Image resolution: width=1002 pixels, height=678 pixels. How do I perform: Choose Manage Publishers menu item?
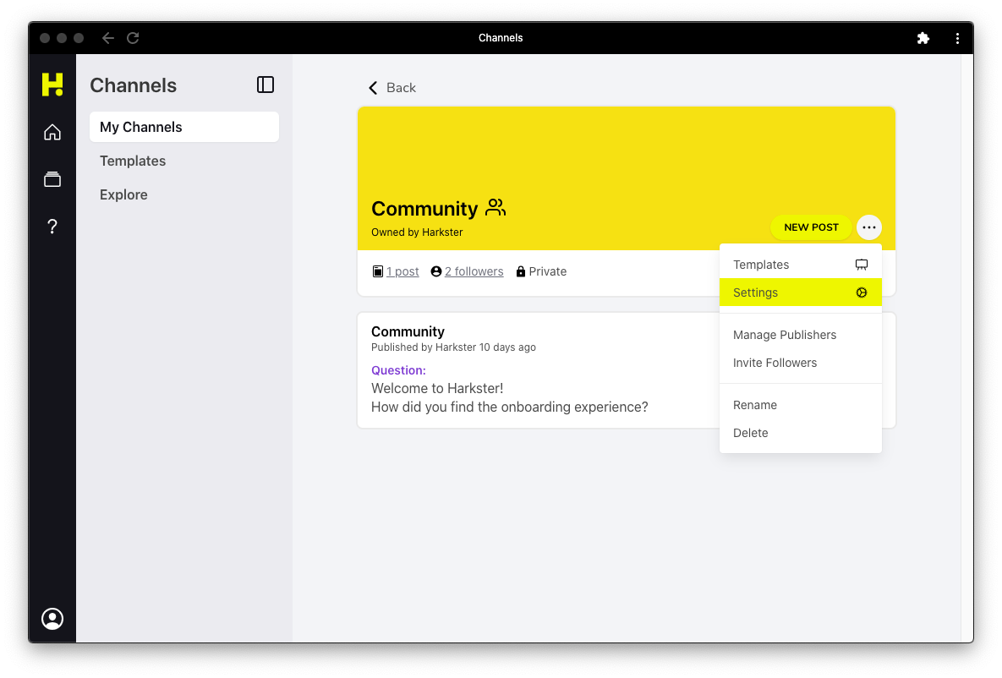click(x=800, y=335)
